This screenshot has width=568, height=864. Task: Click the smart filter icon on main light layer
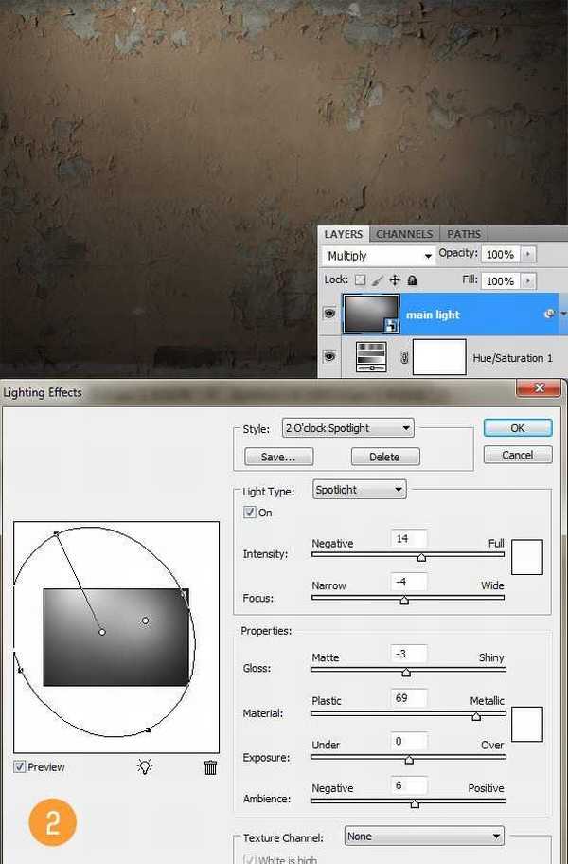pyautogui.click(x=549, y=314)
